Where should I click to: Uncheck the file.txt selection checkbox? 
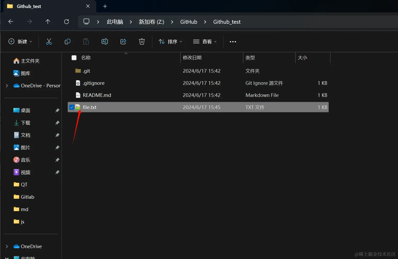tap(72, 107)
